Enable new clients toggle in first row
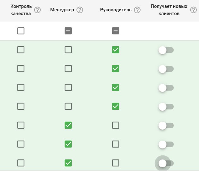Image resolution: width=199 pixels, height=173 pixels. click(166, 50)
